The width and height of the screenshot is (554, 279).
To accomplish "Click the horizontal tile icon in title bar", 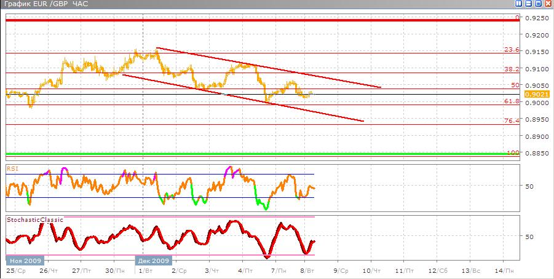I will pos(527,4).
